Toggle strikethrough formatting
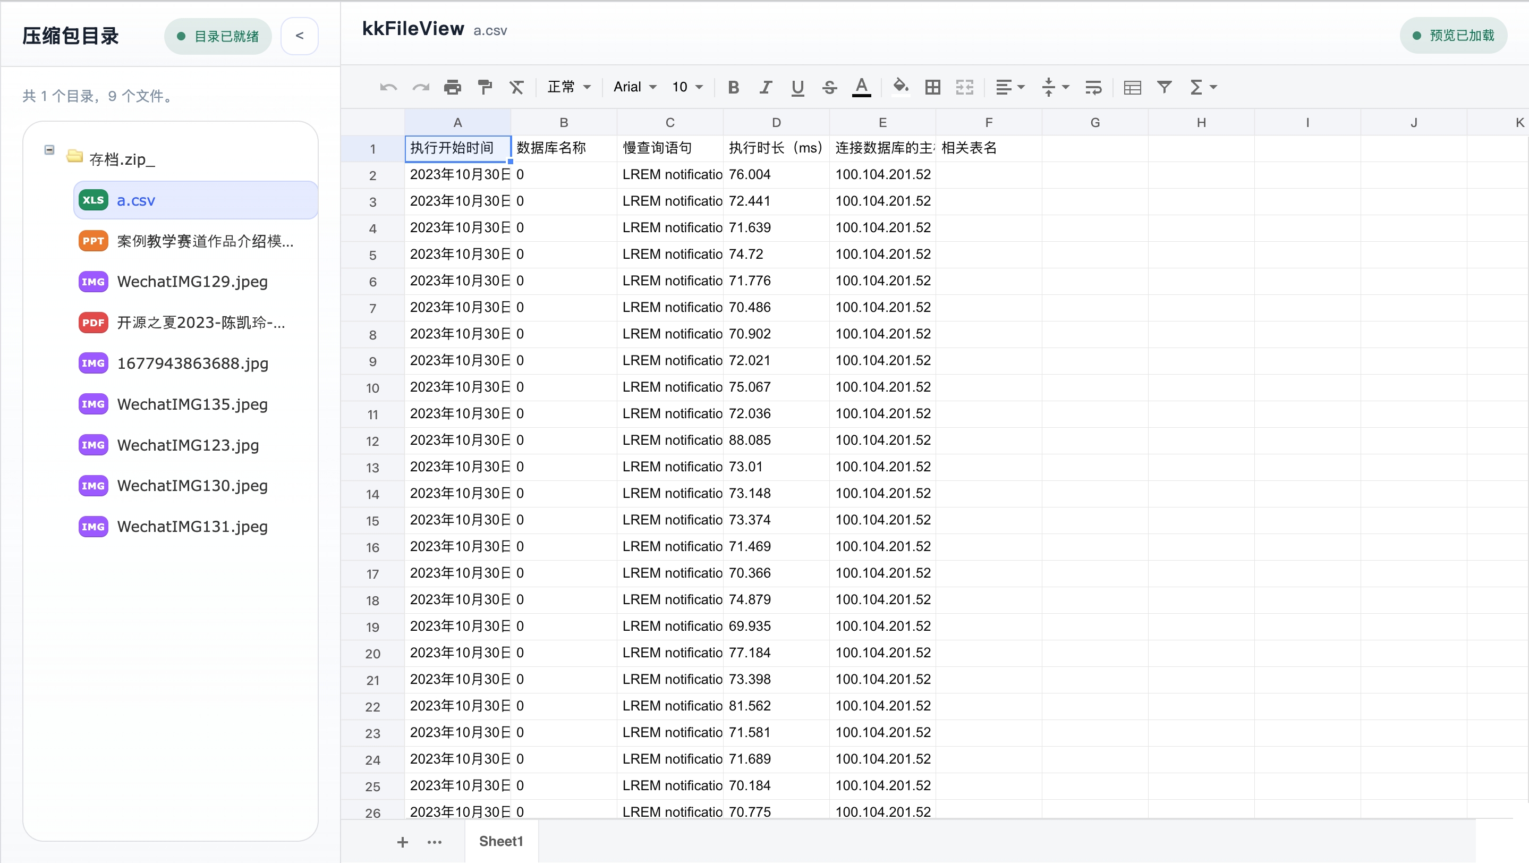This screenshot has width=1529, height=863. [x=829, y=87]
